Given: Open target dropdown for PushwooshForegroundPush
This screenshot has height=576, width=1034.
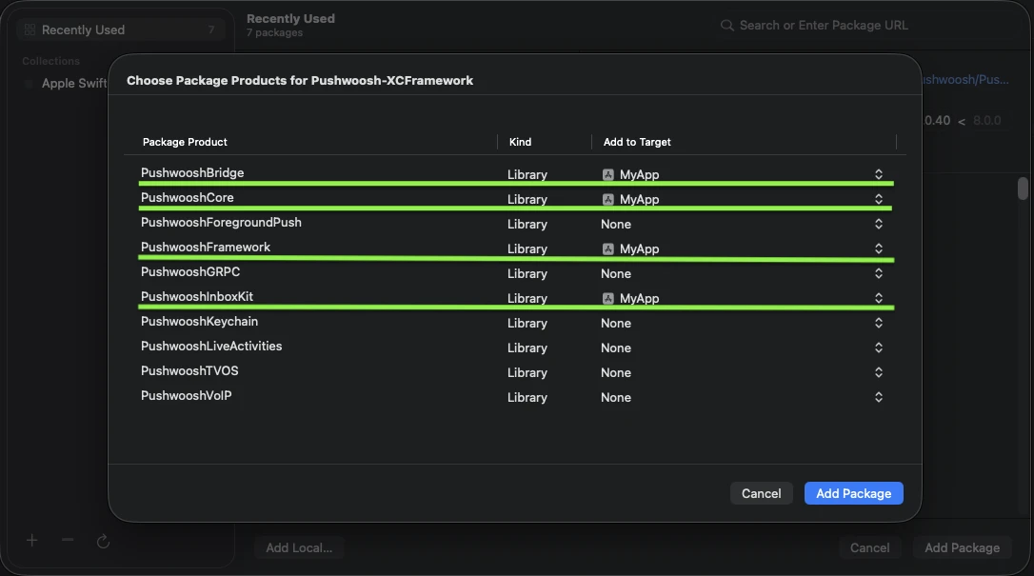Looking at the screenshot, I should tap(879, 224).
